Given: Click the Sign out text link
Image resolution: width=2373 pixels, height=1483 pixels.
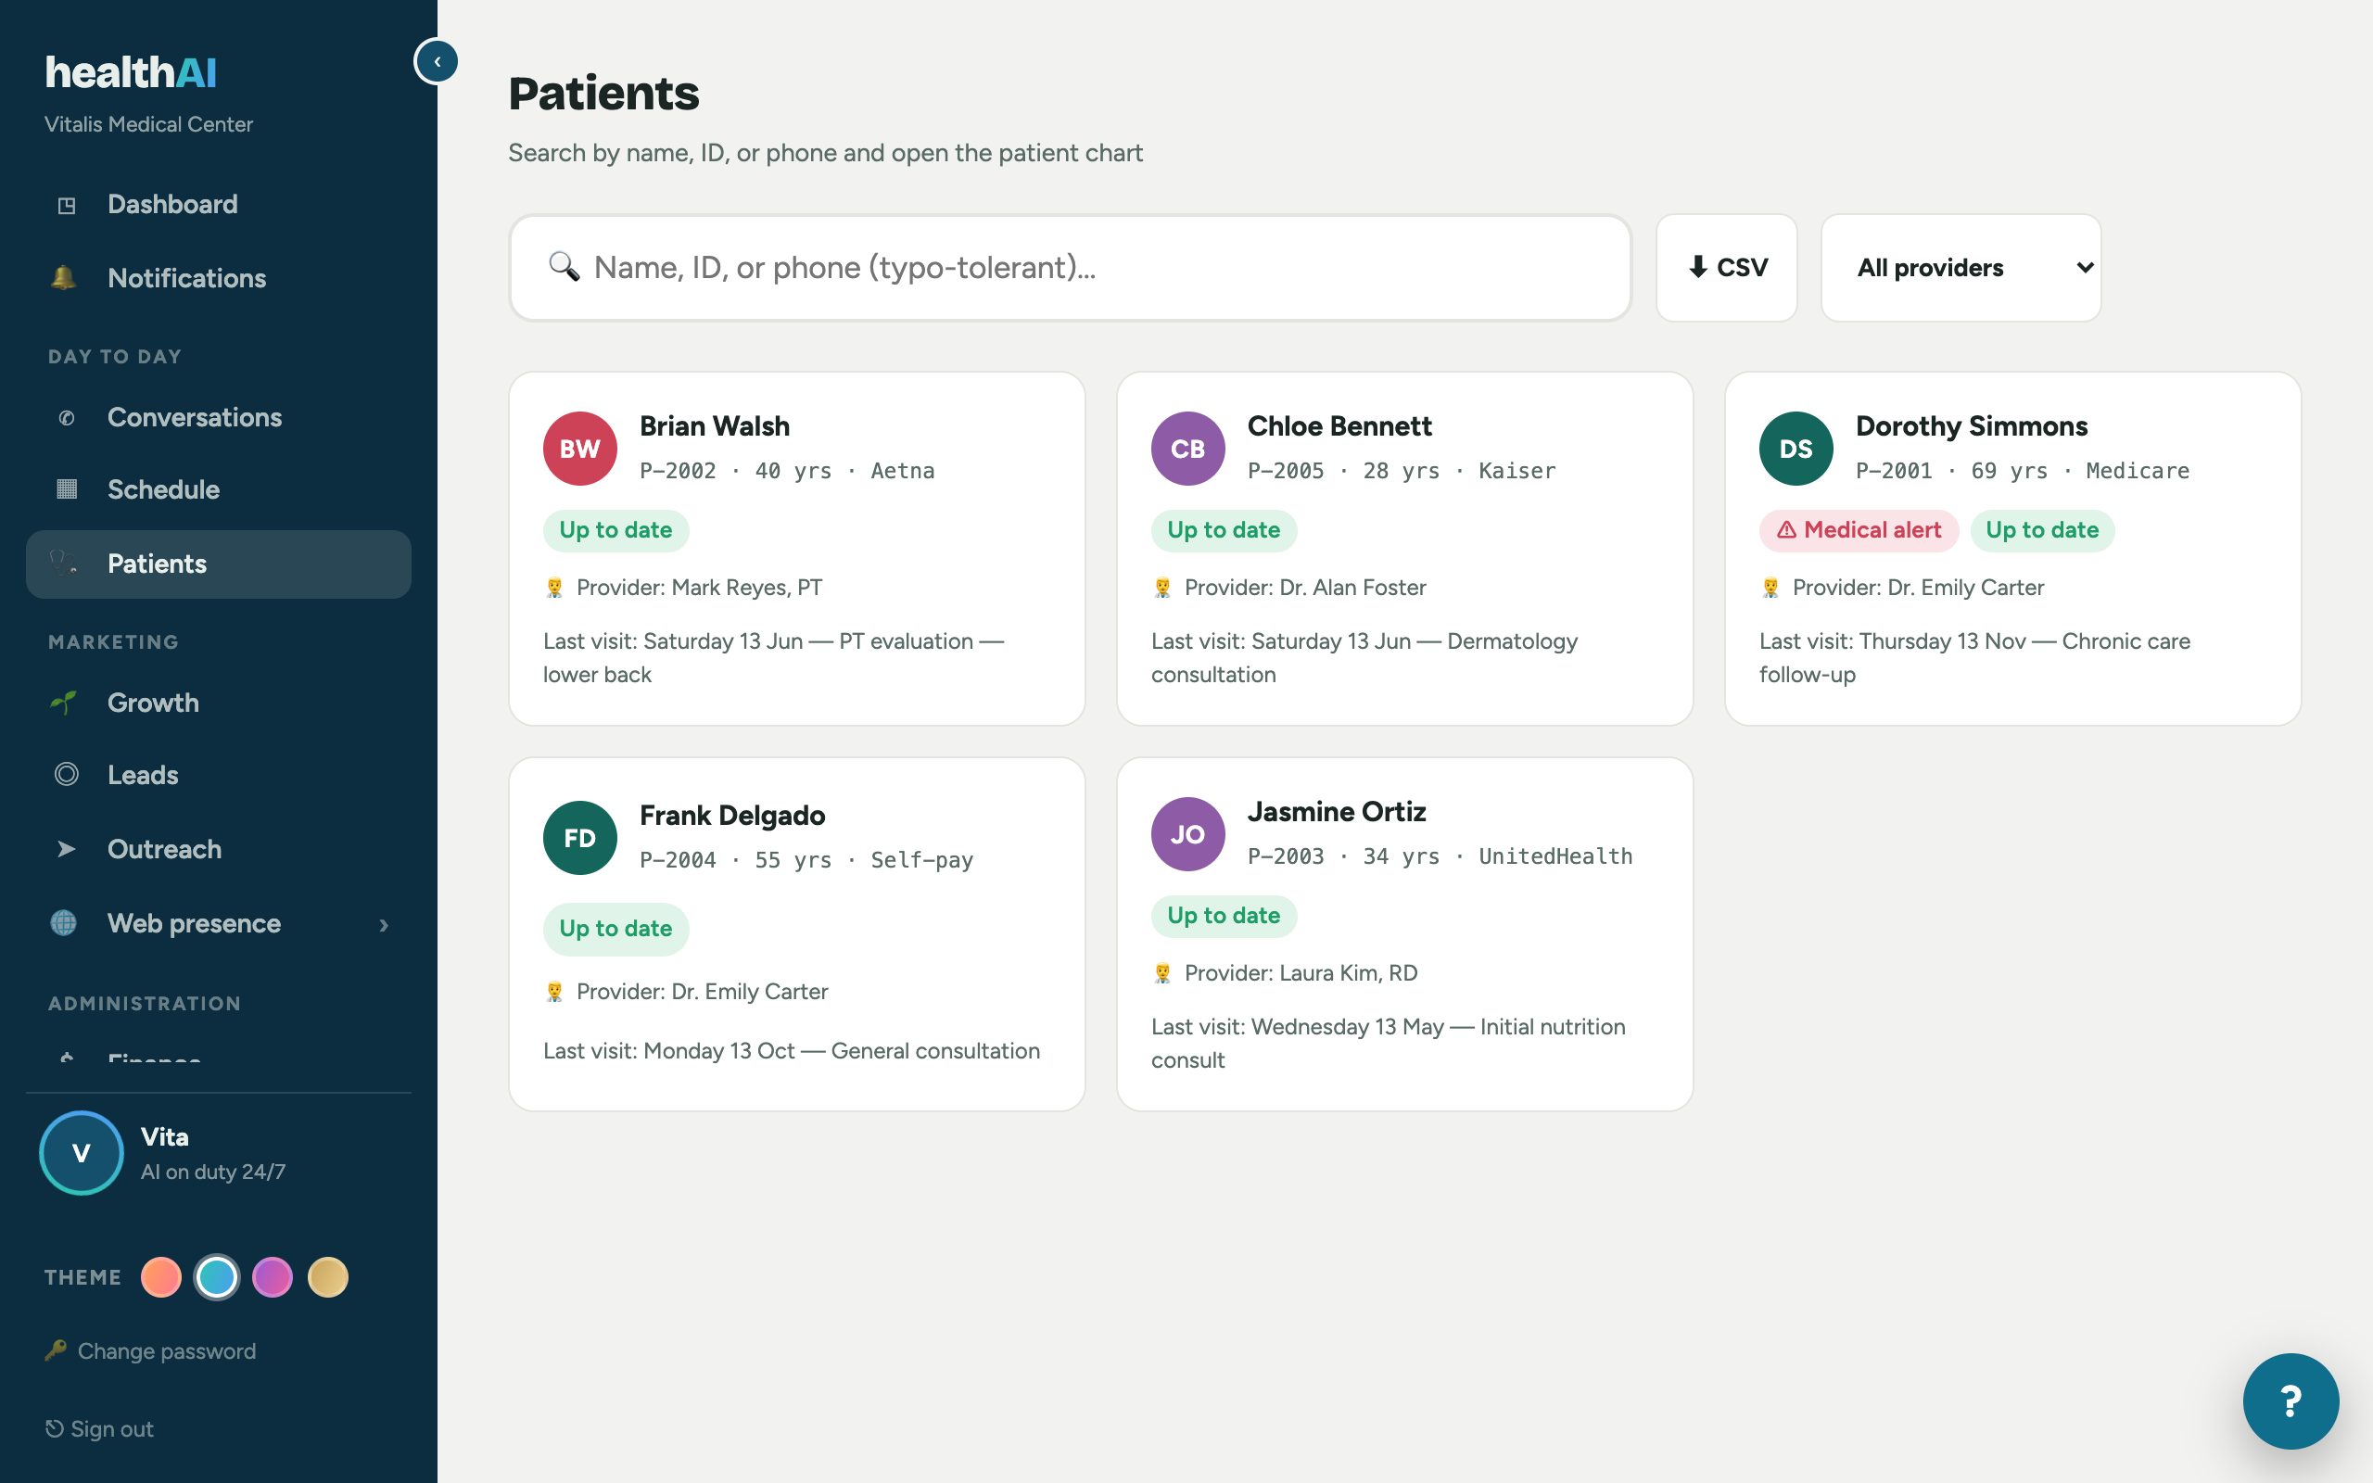Looking at the screenshot, I should 112,1429.
